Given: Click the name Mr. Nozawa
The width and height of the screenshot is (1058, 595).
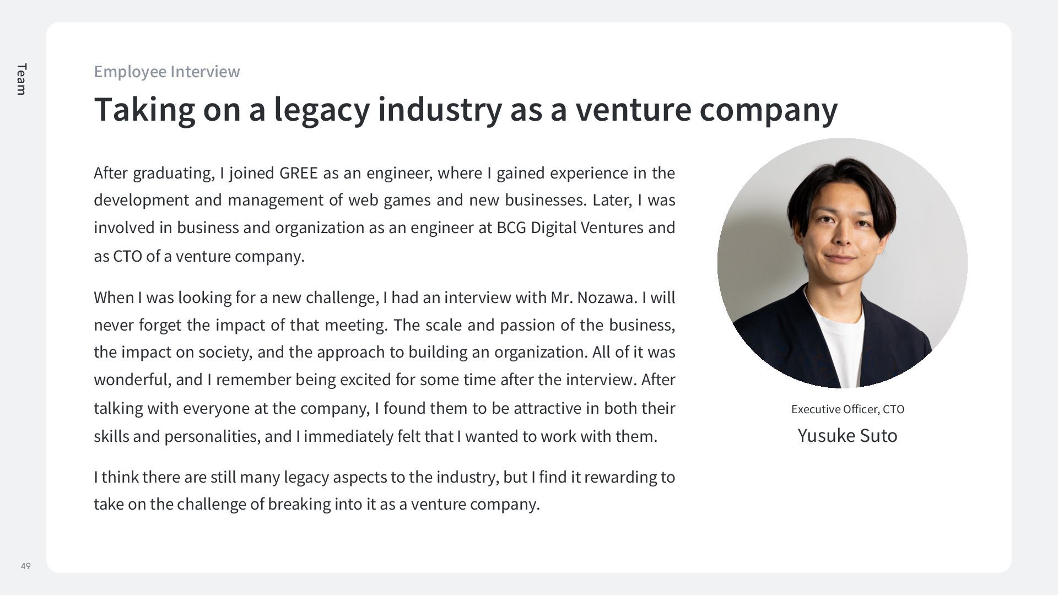Looking at the screenshot, I should [x=593, y=297].
